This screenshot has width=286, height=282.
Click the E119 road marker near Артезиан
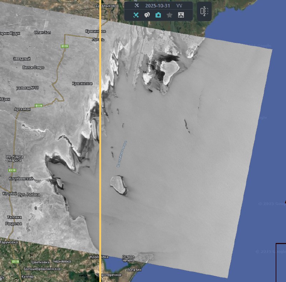click(39, 106)
